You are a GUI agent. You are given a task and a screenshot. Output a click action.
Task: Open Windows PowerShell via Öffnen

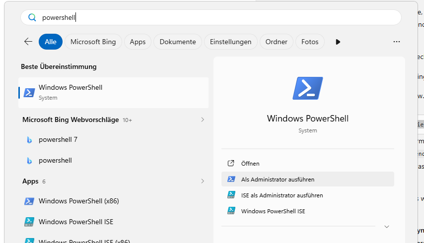click(x=308, y=163)
